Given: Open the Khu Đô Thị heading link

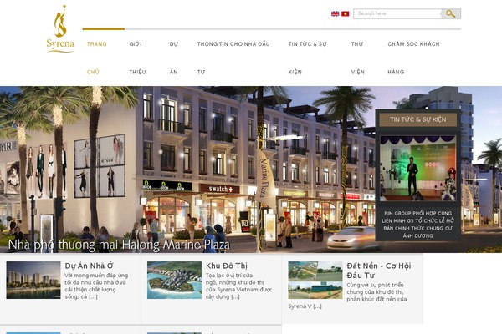Looking at the screenshot, I should pyautogui.click(x=227, y=266).
